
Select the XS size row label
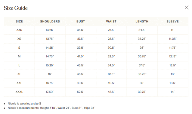[x=19, y=39]
